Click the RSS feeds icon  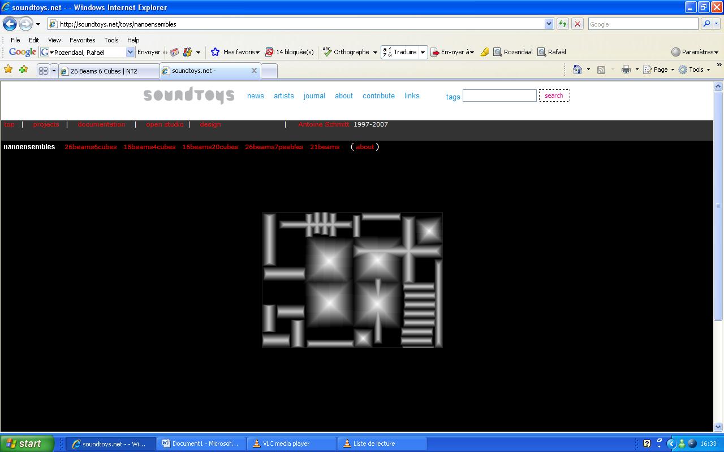coord(601,69)
